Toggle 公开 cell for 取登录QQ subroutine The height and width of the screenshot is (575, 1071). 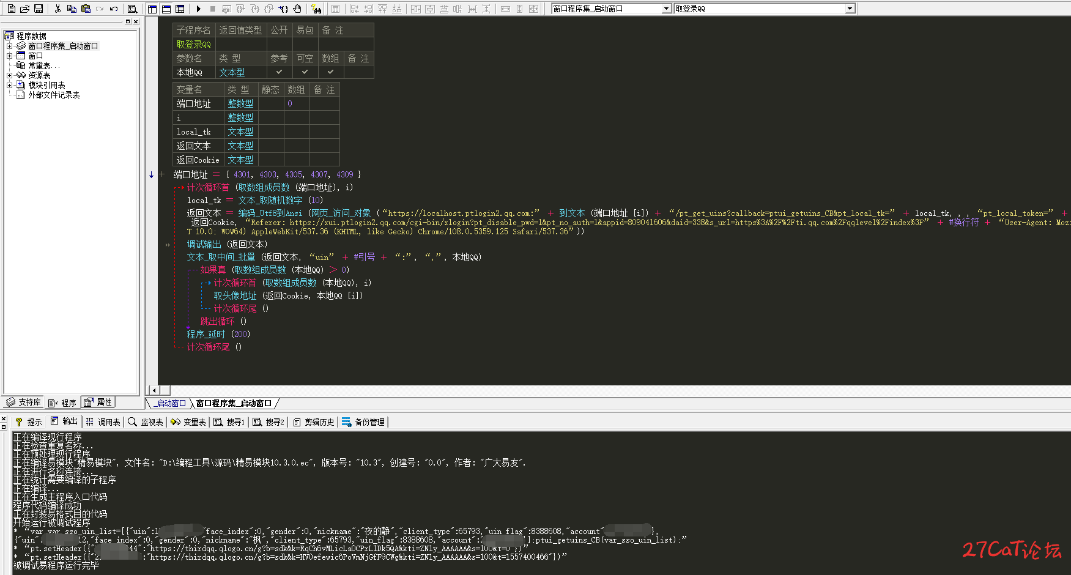coord(280,44)
